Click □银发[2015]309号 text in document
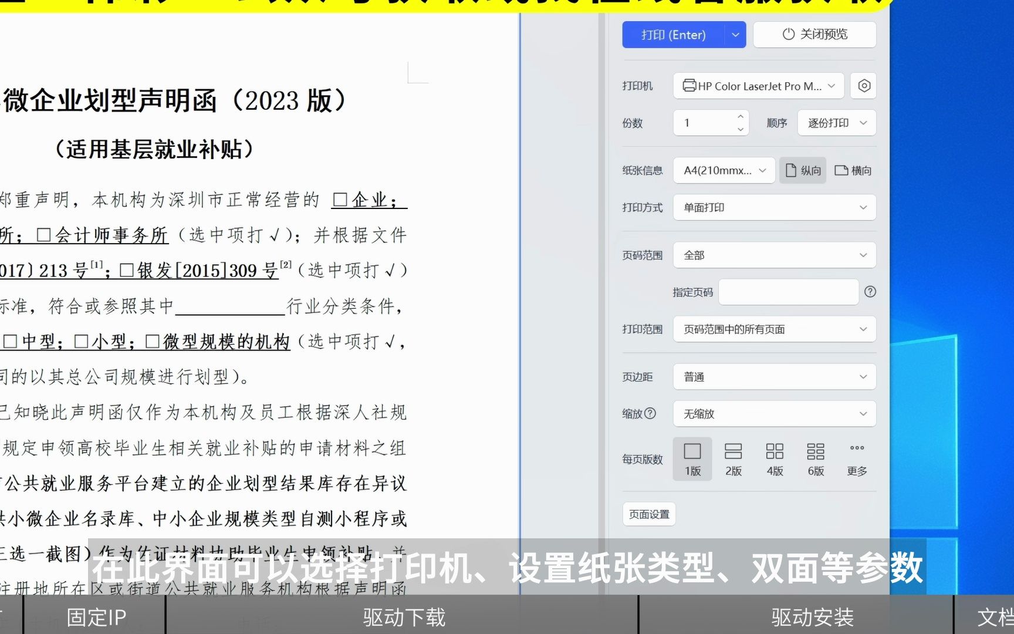The image size is (1014, 634). pos(198,271)
